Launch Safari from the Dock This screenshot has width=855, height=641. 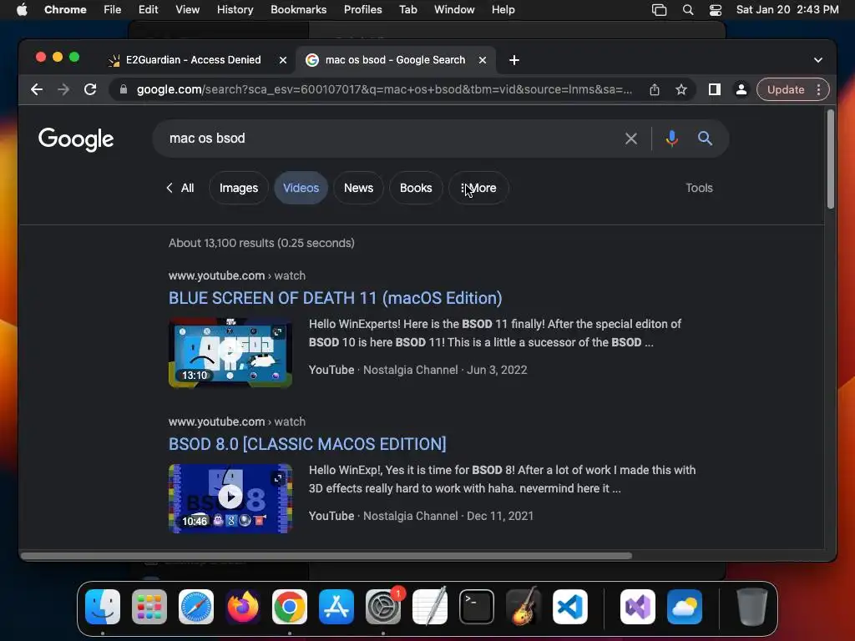pos(195,607)
